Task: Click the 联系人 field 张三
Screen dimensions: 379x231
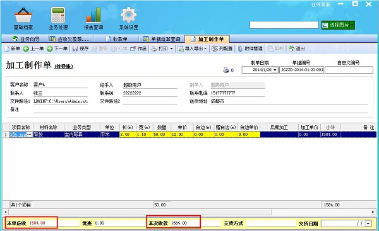Action: [x=61, y=93]
